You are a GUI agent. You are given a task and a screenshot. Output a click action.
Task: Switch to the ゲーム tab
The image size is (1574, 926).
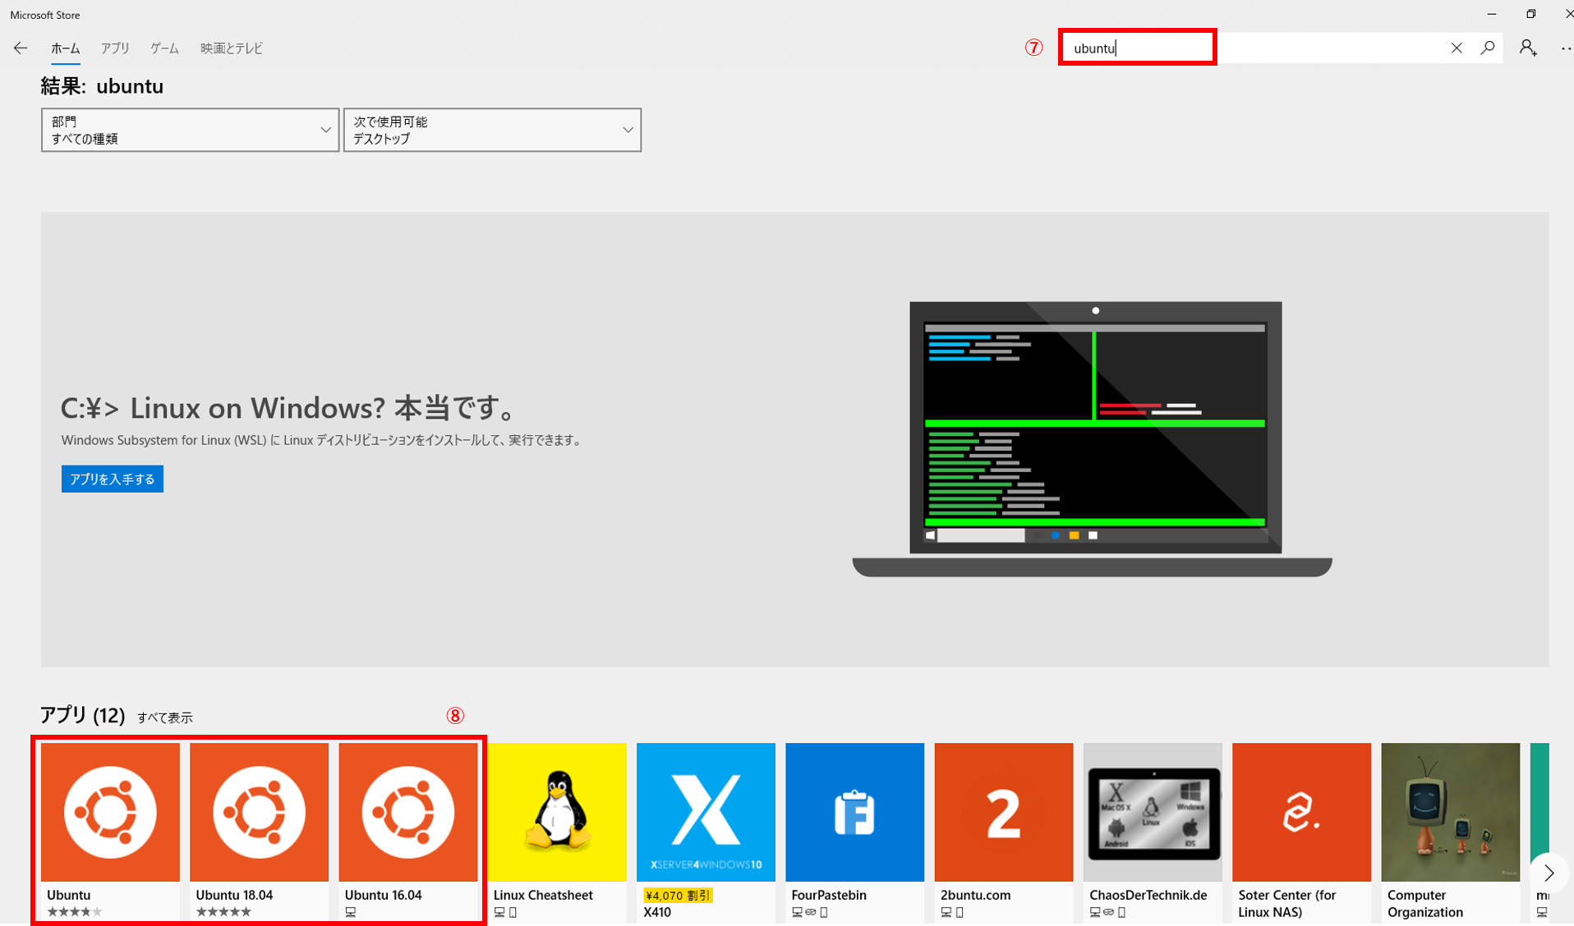(x=163, y=48)
